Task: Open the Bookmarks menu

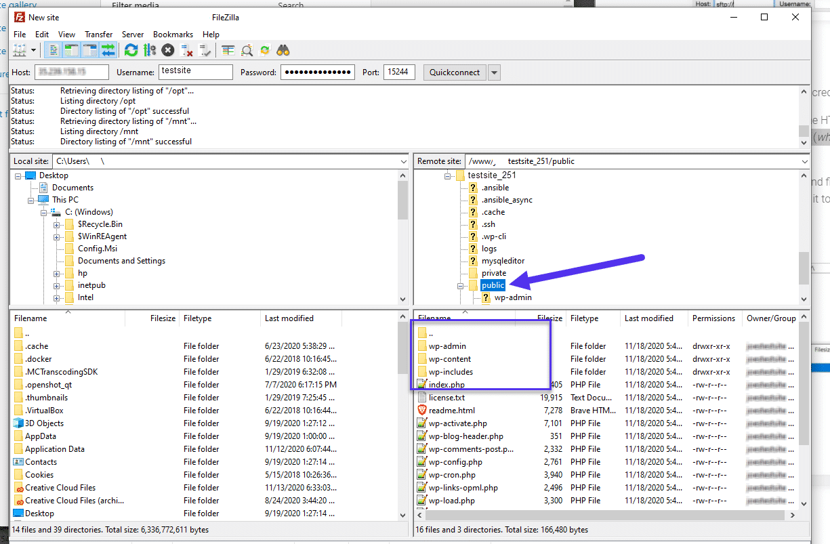Action: [173, 34]
